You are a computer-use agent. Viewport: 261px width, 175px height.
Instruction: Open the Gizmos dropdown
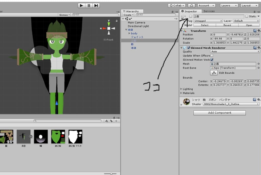pos(65,15)
